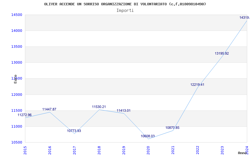Click the 10870.85 data label
250x156 pixels.
click(172, 128)
